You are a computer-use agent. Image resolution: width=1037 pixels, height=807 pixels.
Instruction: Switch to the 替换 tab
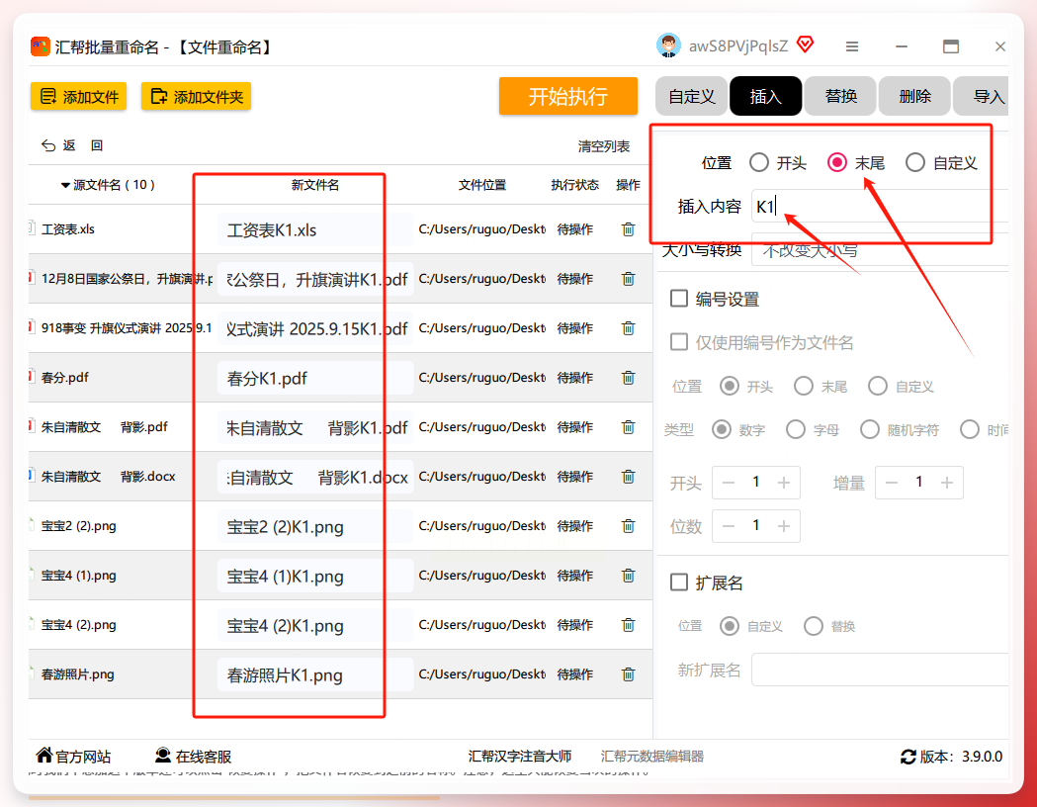(841, 97)
